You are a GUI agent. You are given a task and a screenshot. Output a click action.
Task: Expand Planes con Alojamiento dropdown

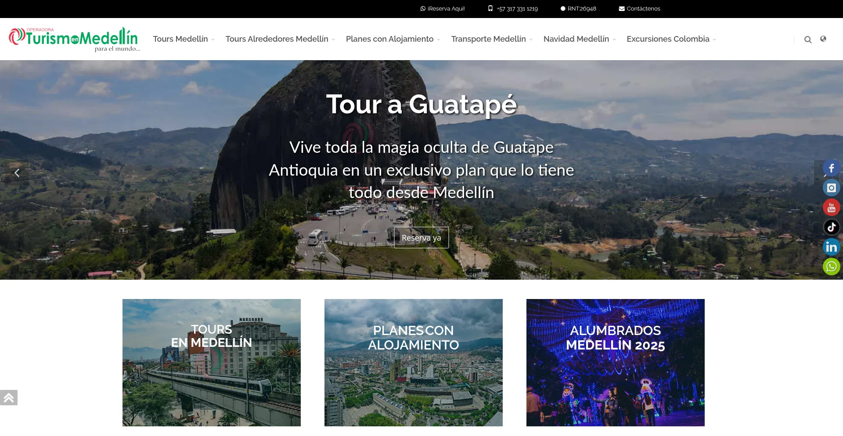pos(393,39)
